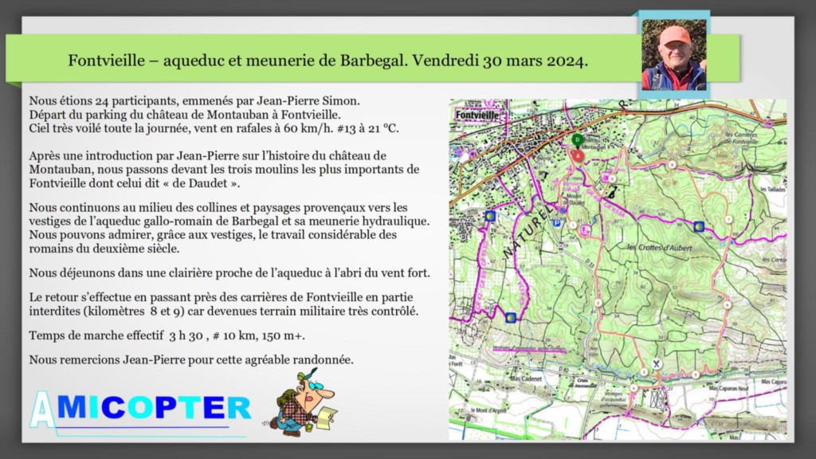Image resolution: width=816 pixels, height=459 pixels.
Task: Click the southern shell marker above aqueduct label
Action: click(x=511, y=317)
